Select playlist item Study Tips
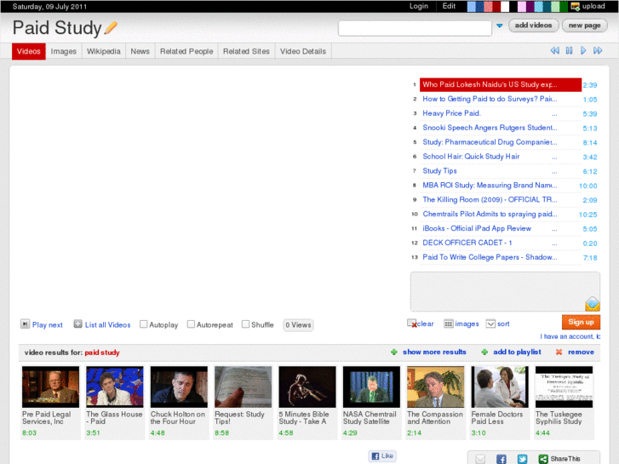619x464 pixels. (500, 171)
